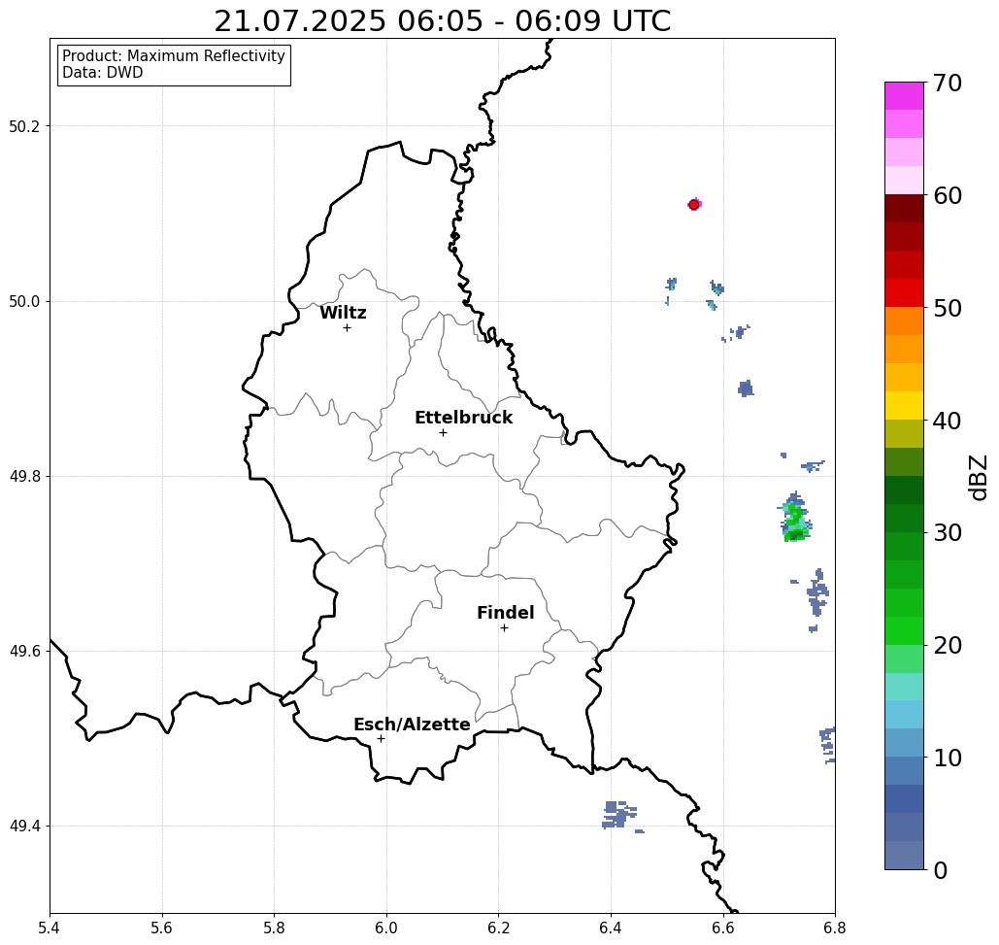The width and height of the screenshot is (999, 945).
Task: Click the green radar echo cell
Action: tap(794, 519)
